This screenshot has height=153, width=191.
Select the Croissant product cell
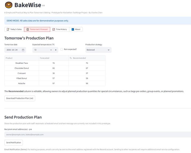[22, 73]
